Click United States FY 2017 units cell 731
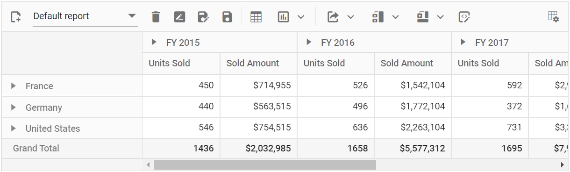 490,128
